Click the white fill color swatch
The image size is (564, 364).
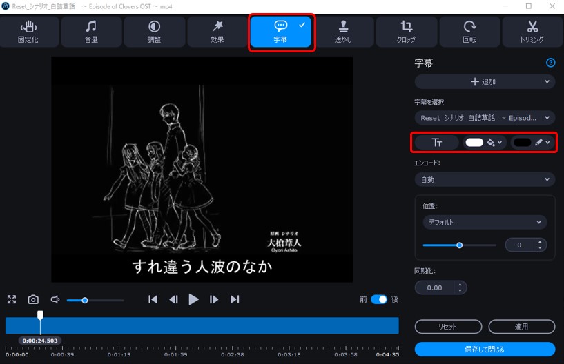tap(474, 143)
